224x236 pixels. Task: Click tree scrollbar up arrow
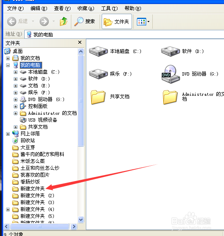click(x=81, y=52)
